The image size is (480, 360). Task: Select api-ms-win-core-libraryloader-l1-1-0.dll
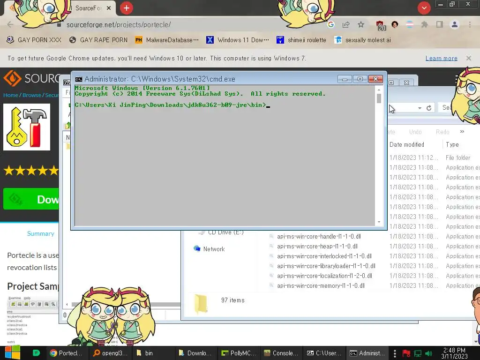[x=326, y=266]
